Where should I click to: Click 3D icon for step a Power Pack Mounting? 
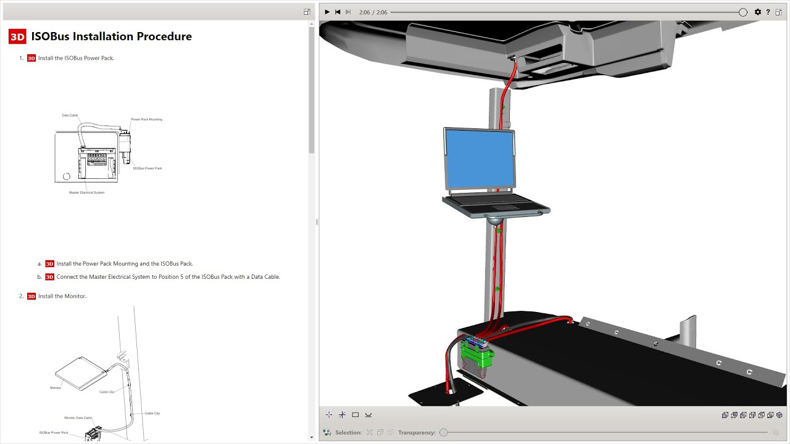[x=50, y=264]
